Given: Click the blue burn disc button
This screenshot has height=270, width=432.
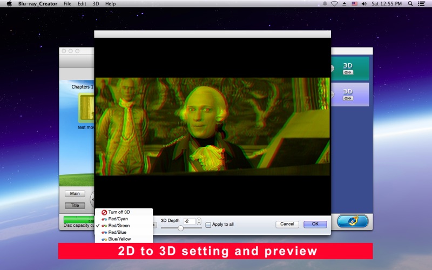Looking at the screenshot, I should 353,221.
